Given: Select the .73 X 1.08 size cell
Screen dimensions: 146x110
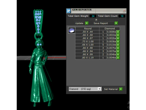Looking at the screenshot, I should 87,42.
